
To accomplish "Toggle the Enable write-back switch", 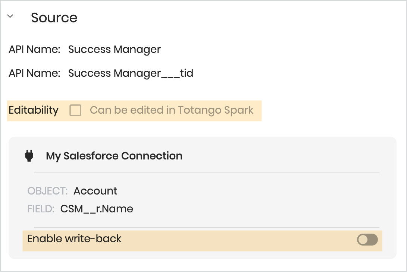I will pos(367,239).
